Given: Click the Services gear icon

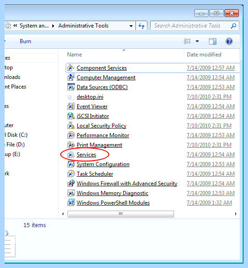Looking at the screenshot, I should click(x=71, y=155).
